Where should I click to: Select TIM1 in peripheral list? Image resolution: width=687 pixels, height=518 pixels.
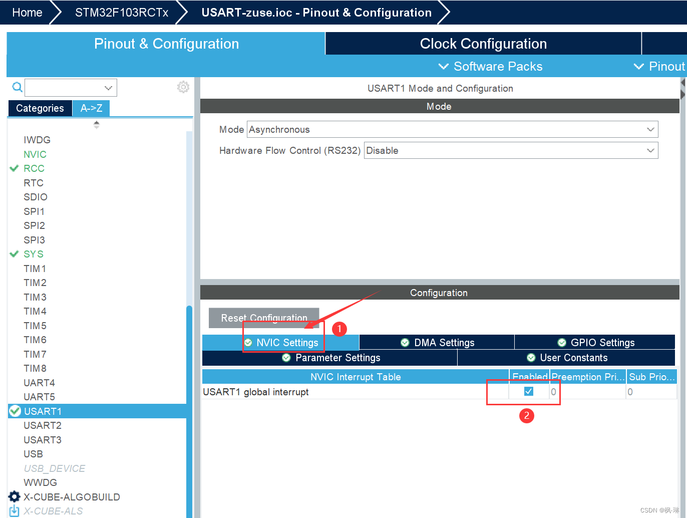tap(35, 269)
